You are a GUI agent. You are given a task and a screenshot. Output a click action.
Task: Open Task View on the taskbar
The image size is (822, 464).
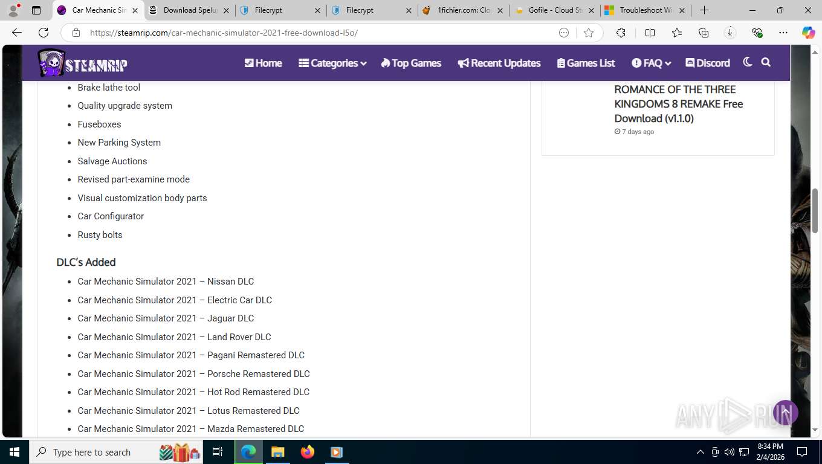coord(218,452)
